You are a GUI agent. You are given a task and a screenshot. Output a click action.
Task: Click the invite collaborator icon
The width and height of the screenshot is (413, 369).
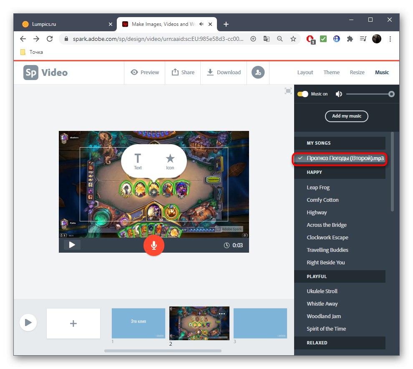258,72
